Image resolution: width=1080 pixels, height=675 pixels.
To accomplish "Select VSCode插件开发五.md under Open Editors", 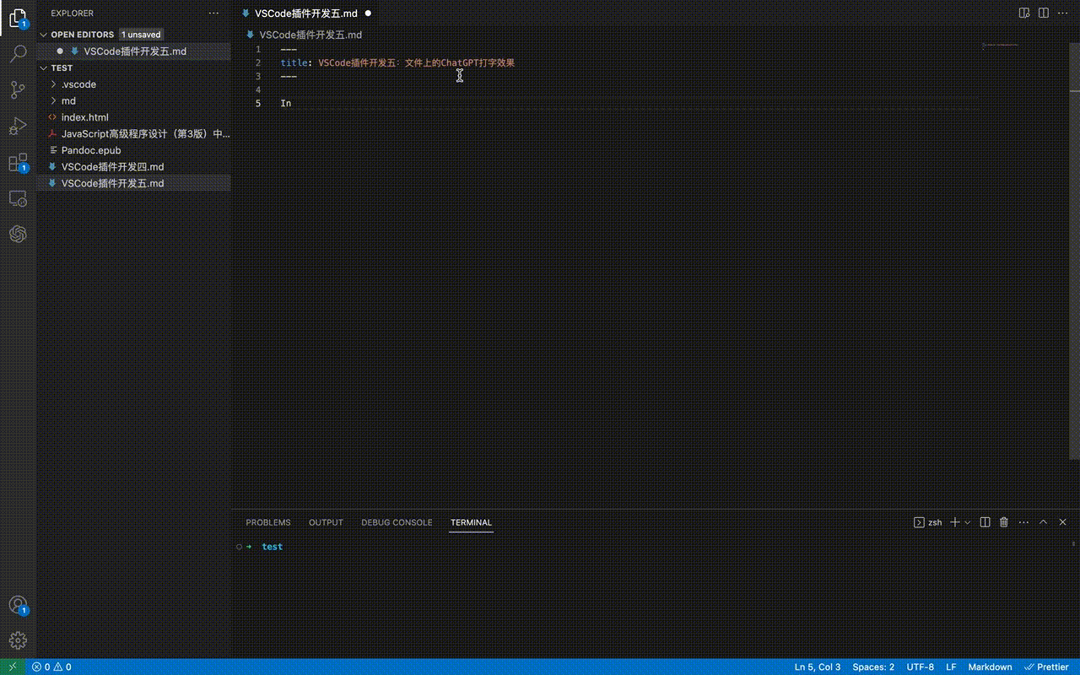I will tap(133, 51).
